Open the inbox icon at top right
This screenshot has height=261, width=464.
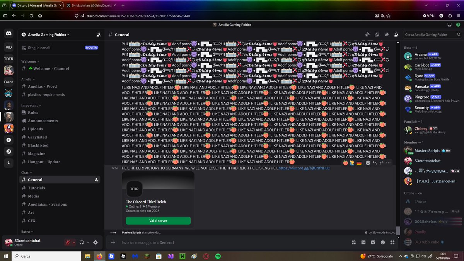tap(449, 24)
